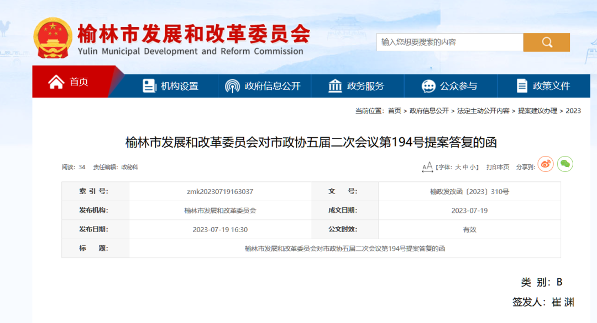Click 首页 in the breadcrumb

[395, 111]
